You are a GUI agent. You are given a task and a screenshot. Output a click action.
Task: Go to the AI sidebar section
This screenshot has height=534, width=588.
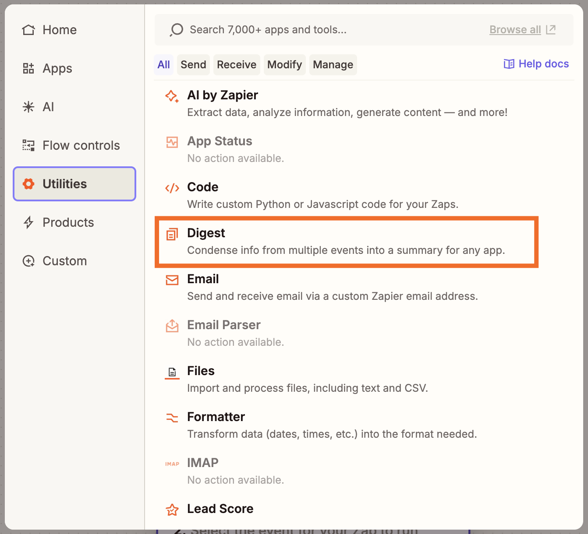click(74, 107)
